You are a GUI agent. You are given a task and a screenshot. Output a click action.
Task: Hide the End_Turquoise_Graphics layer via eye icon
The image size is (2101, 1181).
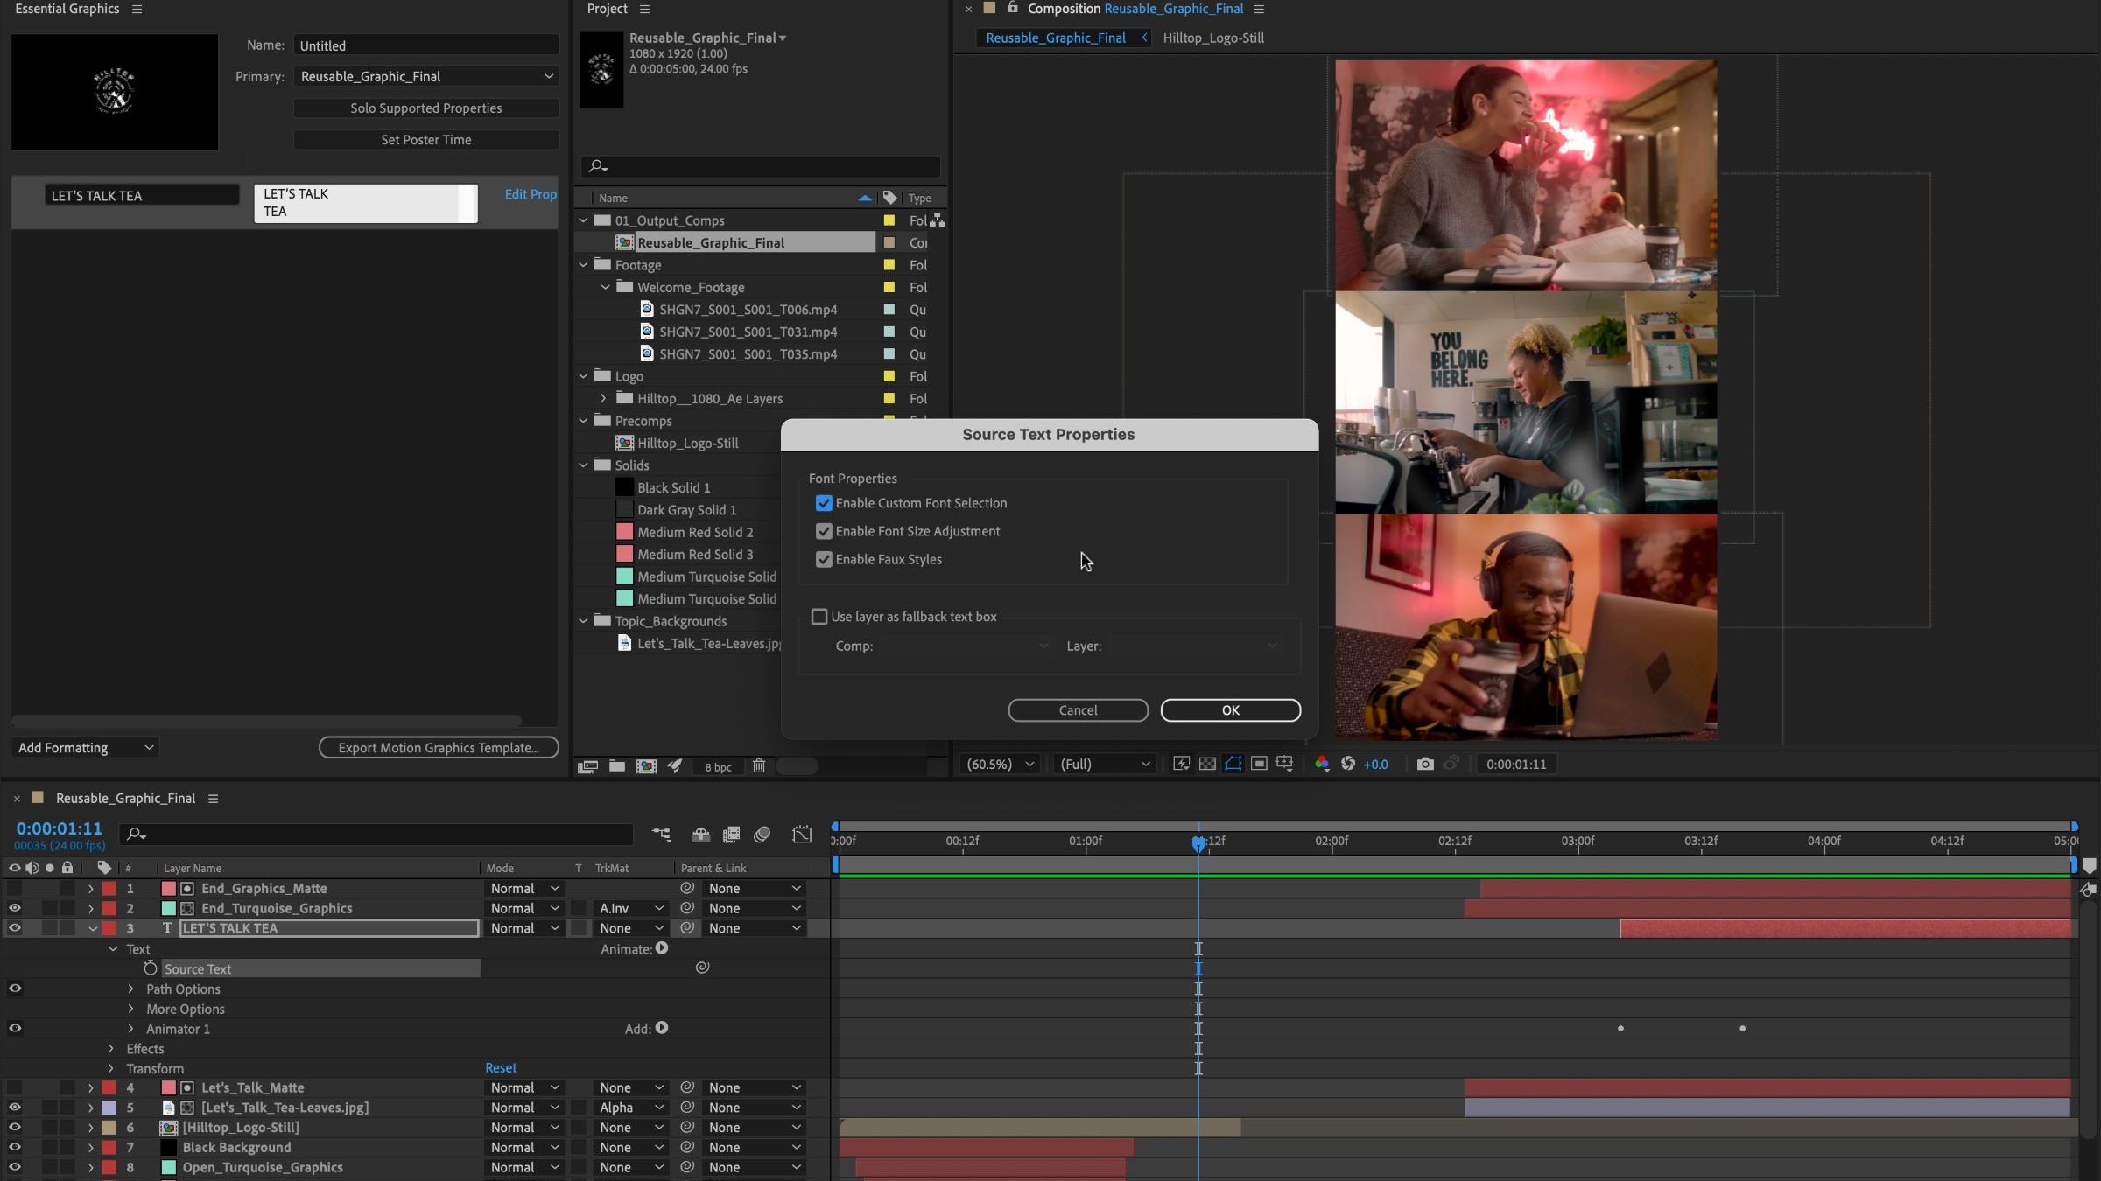(15, 908)
